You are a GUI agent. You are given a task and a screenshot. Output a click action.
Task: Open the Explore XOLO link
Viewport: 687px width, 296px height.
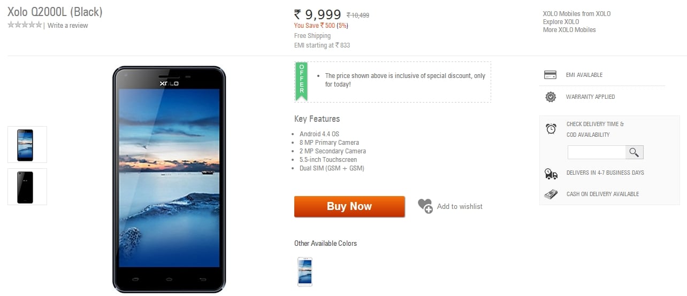coord(561,22)
